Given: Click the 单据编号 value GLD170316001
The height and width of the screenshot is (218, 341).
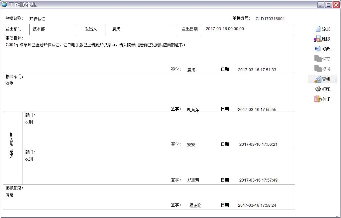Looking at the screenshot, I should tap(270, 19).
